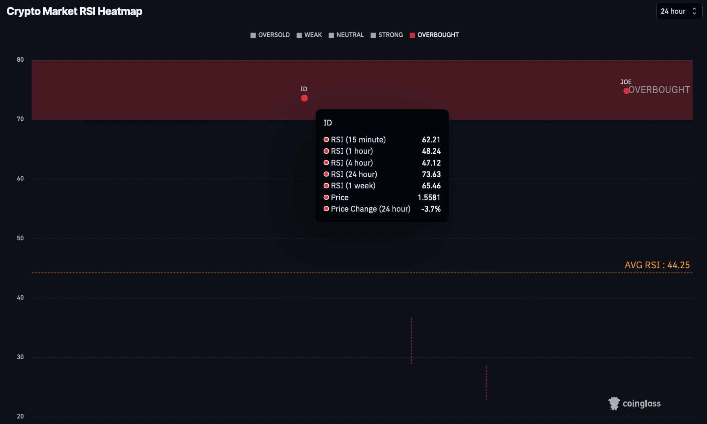Toggle the OVERSOLD legend filter
The image size is (707, 424).
click(x=270, y=35)
